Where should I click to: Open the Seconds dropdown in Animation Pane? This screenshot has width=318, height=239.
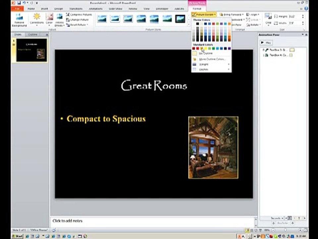pyautogui.click(x=277, y=218)
